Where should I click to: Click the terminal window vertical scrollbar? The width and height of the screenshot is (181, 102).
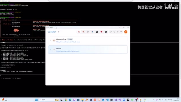180,42
